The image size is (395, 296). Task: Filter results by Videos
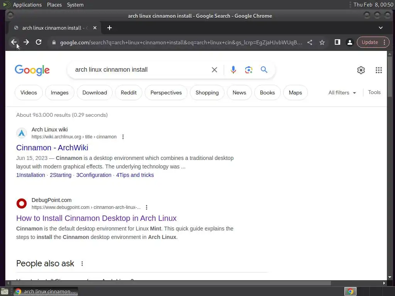[x=29, y=92]
